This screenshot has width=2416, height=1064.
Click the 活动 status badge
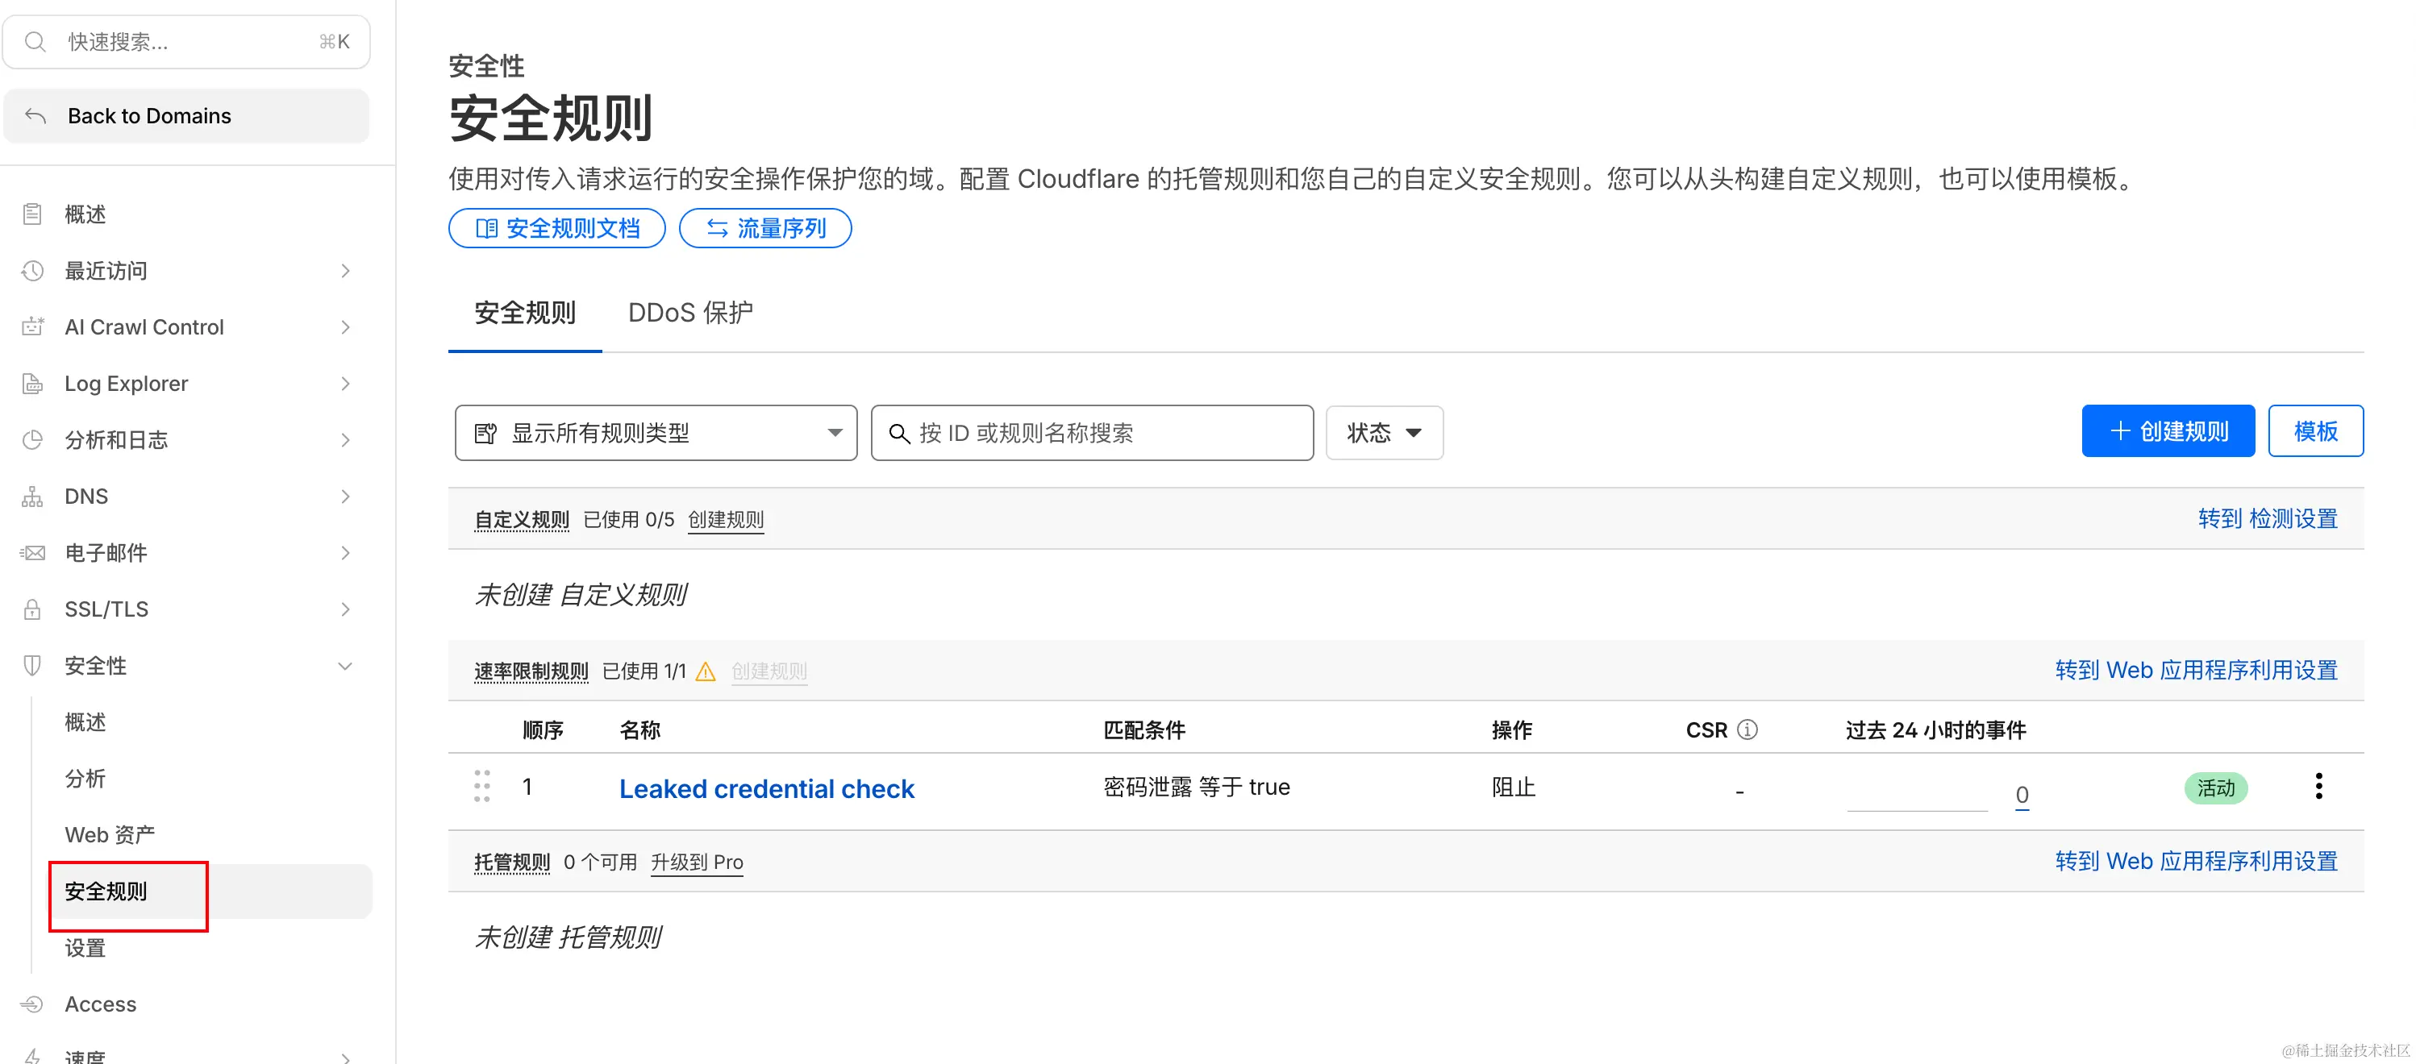tap(2214, 788)
